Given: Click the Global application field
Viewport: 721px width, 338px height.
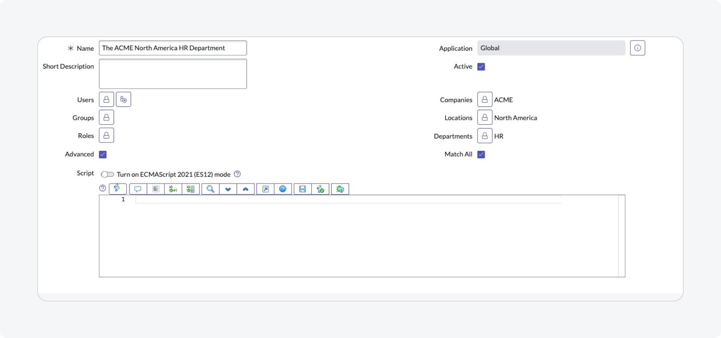Looking at the screenshot, I should [x=551, y=48].
